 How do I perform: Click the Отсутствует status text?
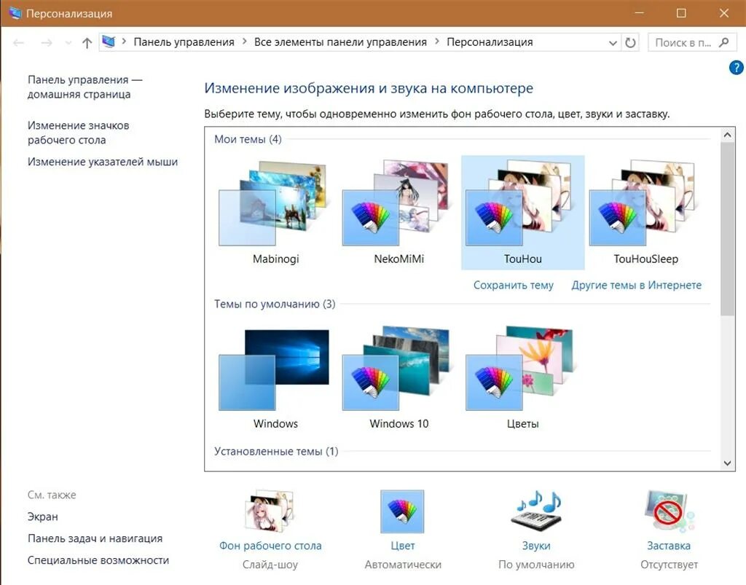[x=669, y=565]
